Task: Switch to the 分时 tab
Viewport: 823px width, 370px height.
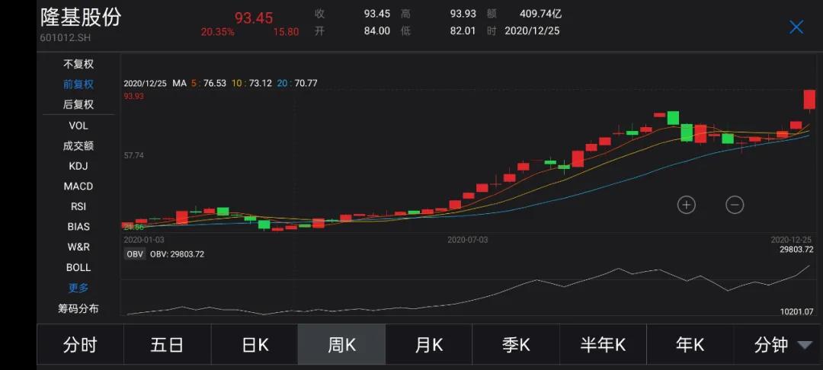Action: pyautogui.click(x=80, y=345)
